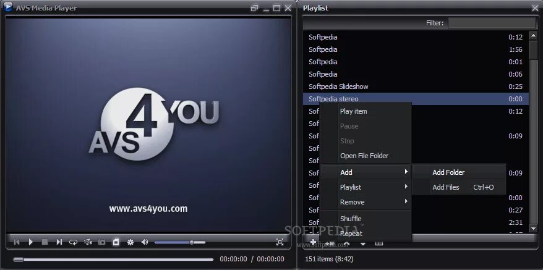
Task: Click the snapshot camera icon
Action: tap(102, 242)
